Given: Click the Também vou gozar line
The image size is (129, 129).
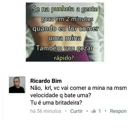Looking at the screenshot, I should (65, 48).
